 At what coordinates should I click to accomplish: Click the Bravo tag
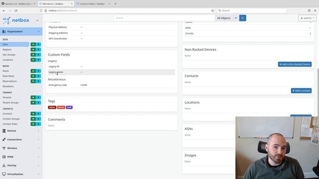(x=61, y=107)
